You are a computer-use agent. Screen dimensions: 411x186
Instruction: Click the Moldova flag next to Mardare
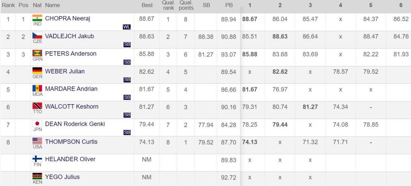tap(37, 88)
